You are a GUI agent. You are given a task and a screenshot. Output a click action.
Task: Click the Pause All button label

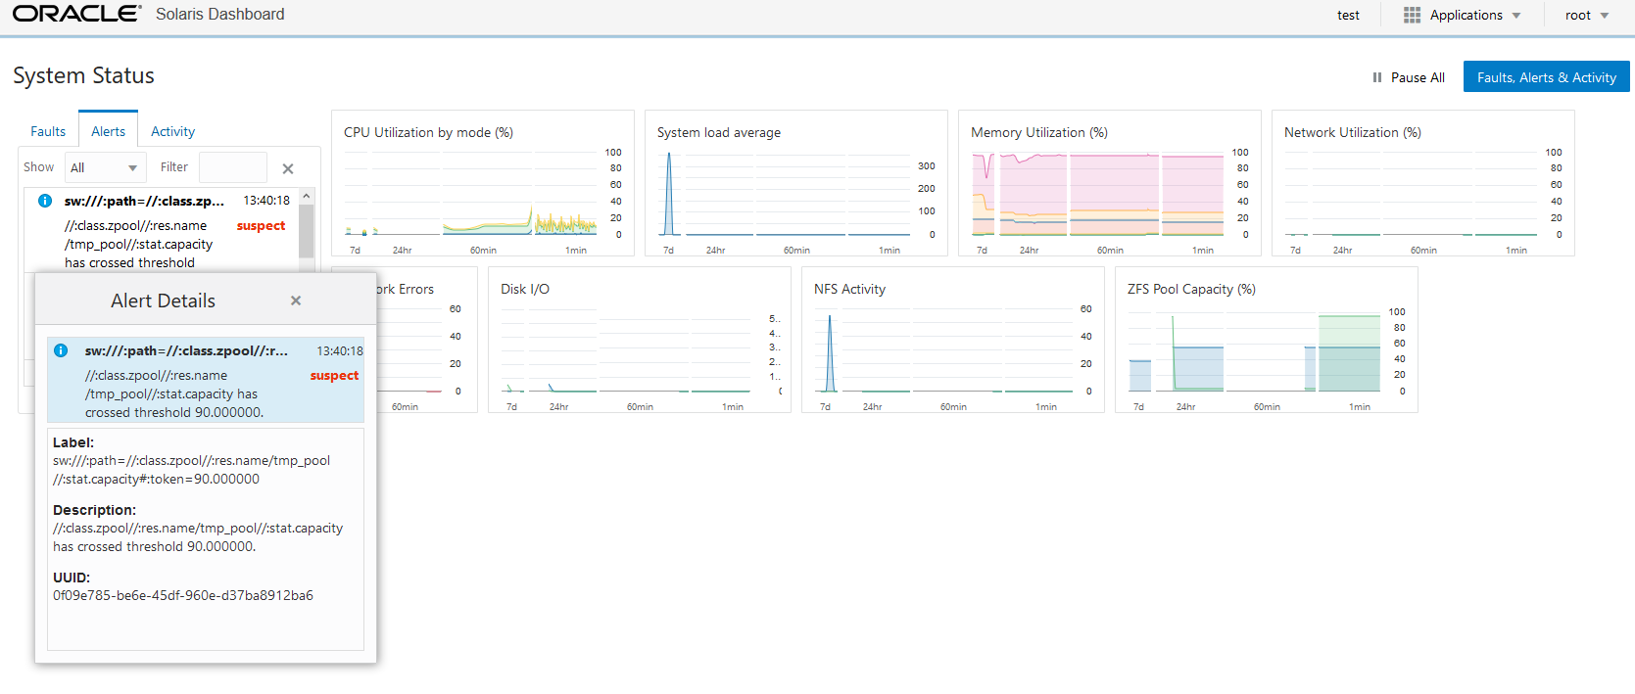tap(1418, 77)
